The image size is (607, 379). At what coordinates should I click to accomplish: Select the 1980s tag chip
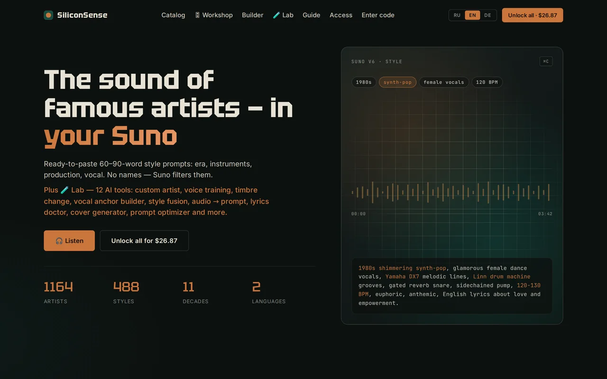click(x=364, y=82)
